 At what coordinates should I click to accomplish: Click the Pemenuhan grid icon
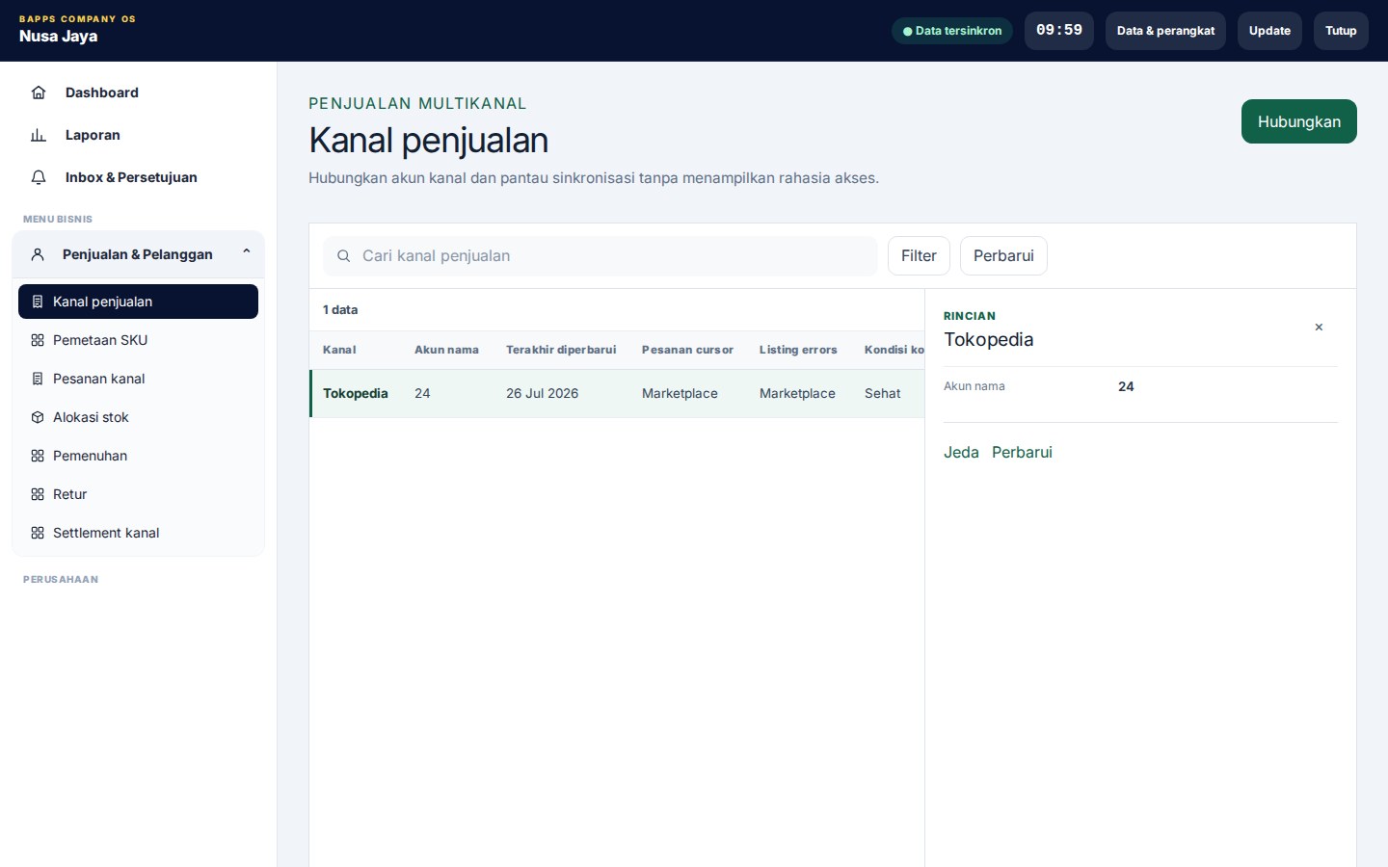coord(38,456)
